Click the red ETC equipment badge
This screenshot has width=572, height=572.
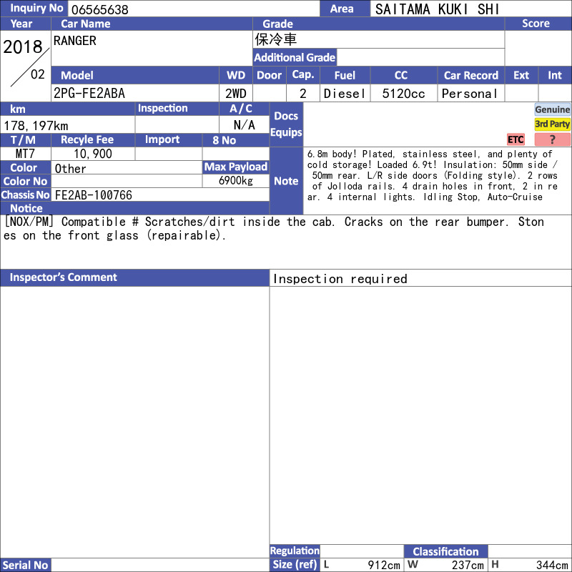pyautogui.click(x=516, y=139)
